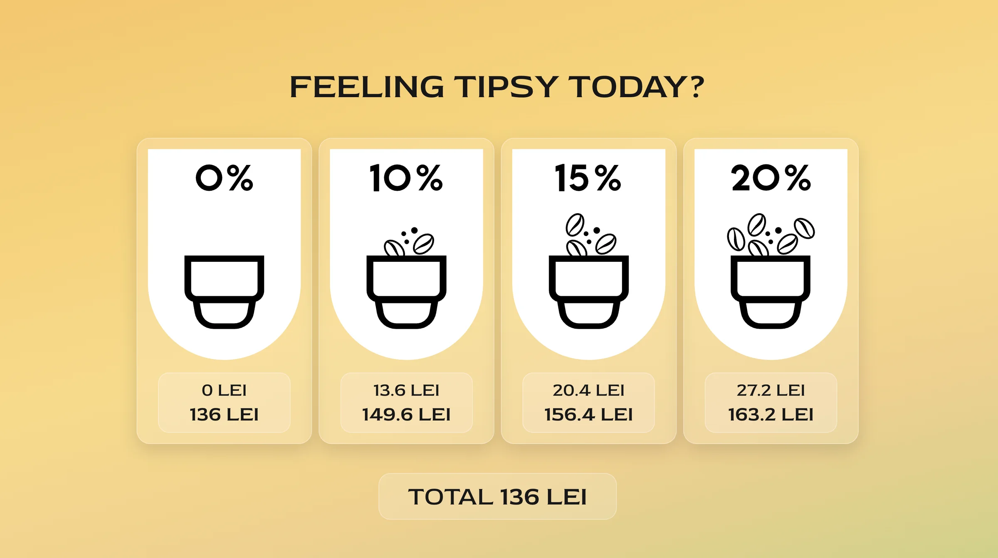Select the 0% tip heading
998x558 pixels.
point(224,178)
